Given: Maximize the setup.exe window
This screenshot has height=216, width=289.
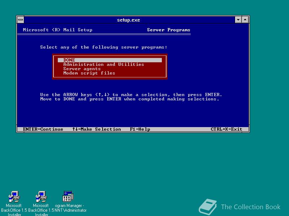Looking at the screenshot, I should click(x=245, y=20).
